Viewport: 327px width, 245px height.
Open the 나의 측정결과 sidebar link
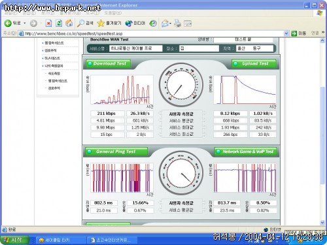point(54,66)
